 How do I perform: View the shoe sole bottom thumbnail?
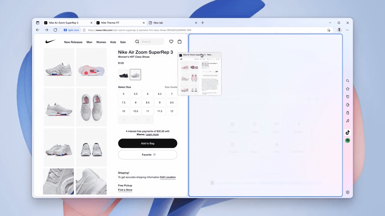pyautogui.click(x=91, y=67)
